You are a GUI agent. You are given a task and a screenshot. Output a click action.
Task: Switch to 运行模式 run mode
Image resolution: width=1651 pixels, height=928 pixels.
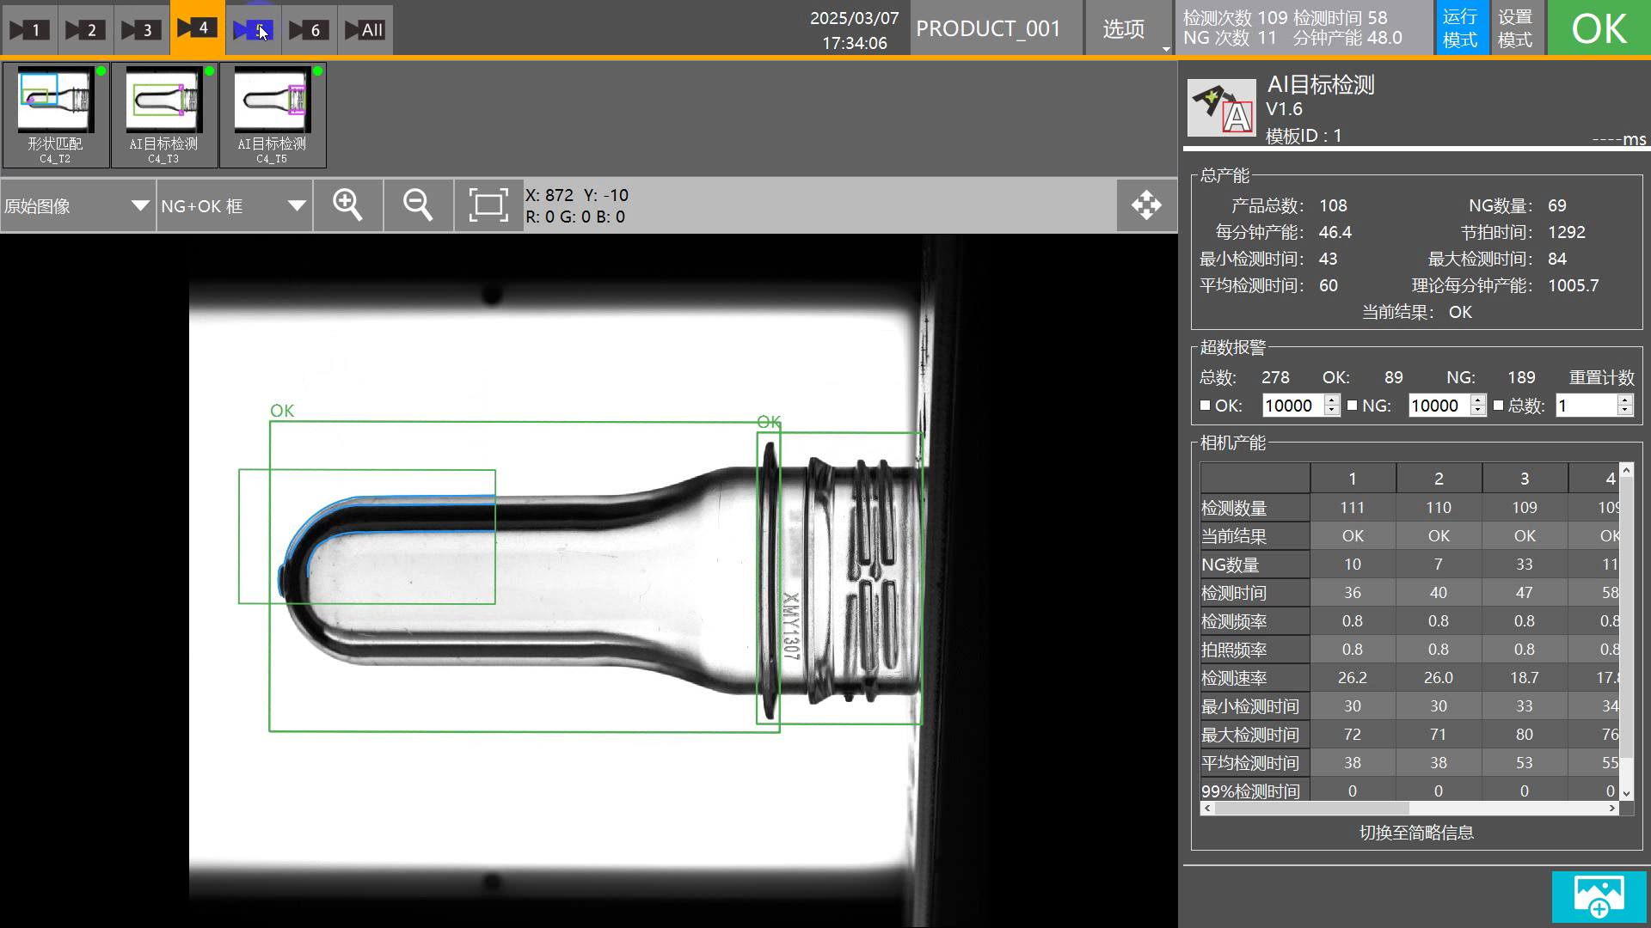pos(1460,28)
